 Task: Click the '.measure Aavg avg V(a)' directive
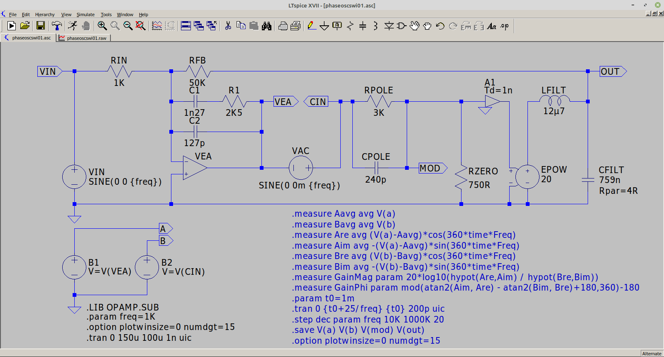[x=344, y=214]
